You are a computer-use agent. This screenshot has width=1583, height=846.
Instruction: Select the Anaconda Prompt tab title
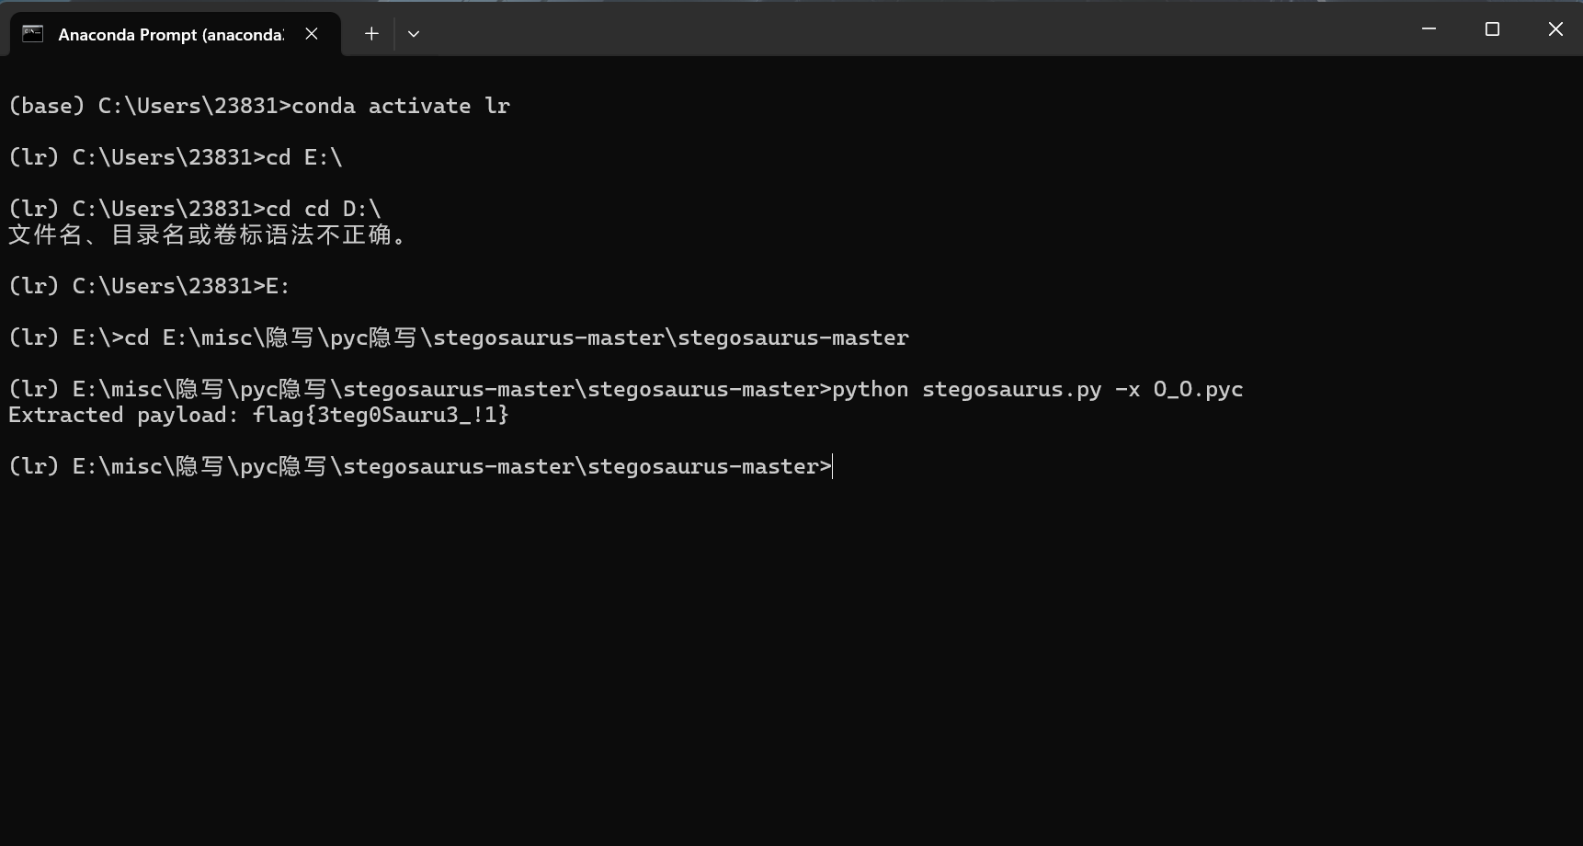[171, 34]
